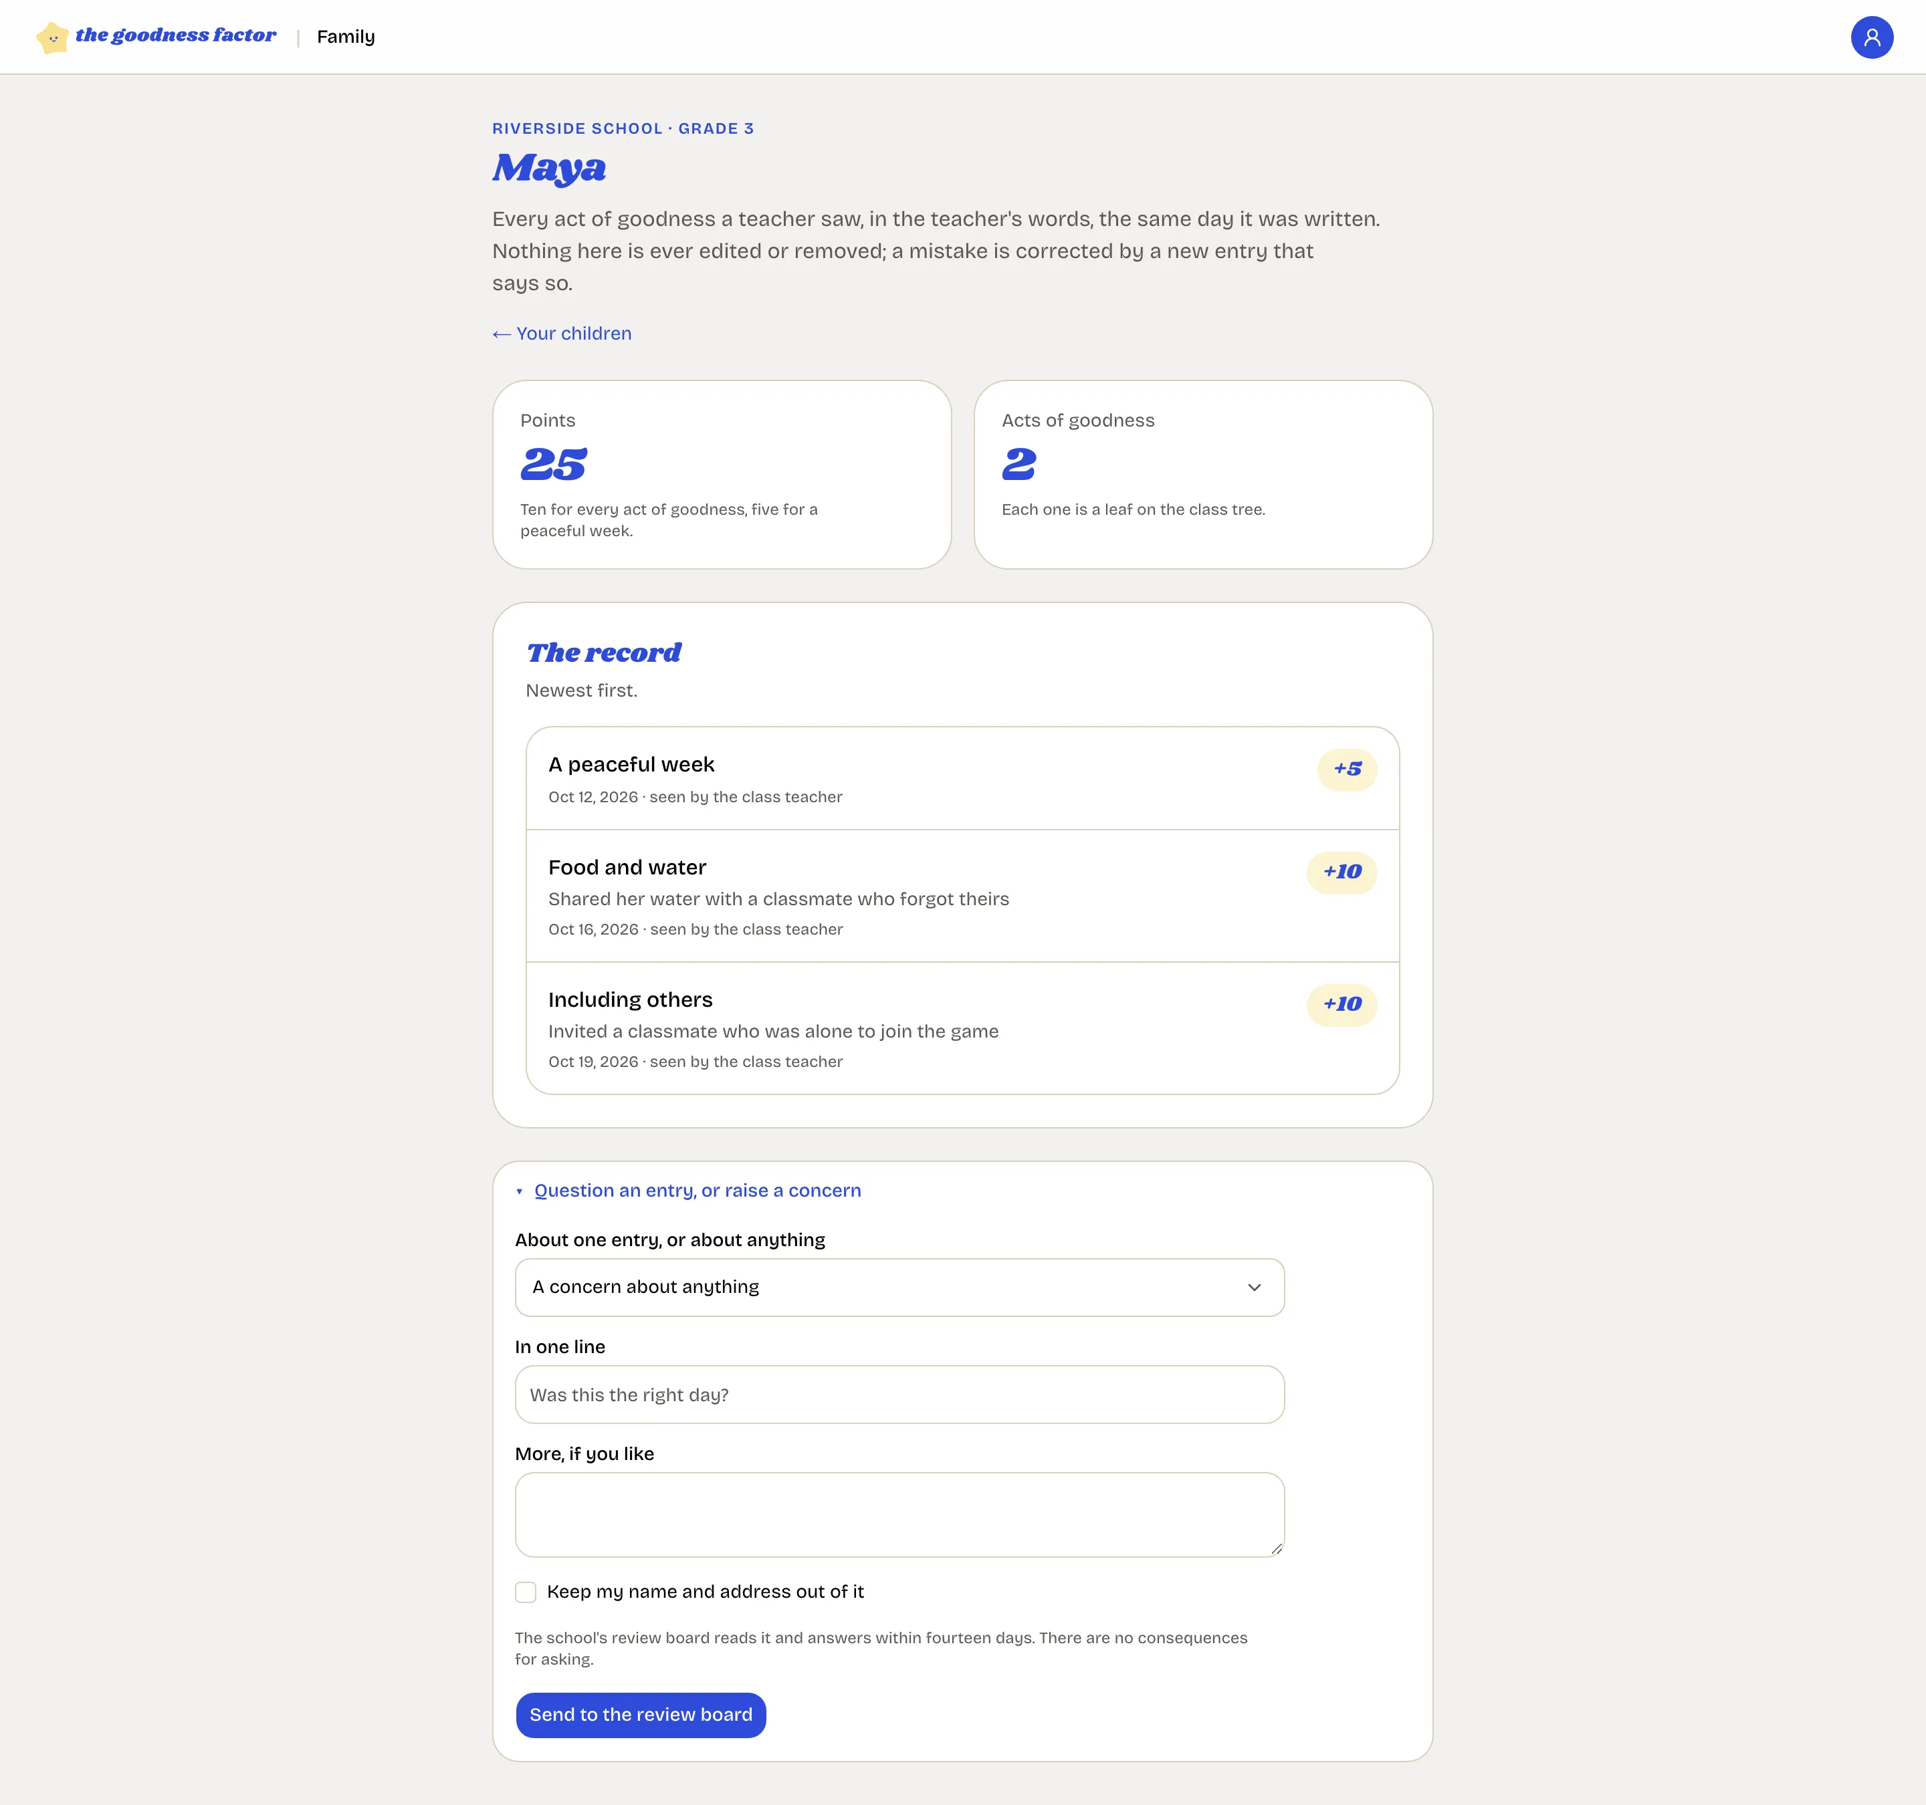Screen dimensions: 1926x1805
Task: Focus the 'More, if you like' textarea
Action: [899, 1514]
